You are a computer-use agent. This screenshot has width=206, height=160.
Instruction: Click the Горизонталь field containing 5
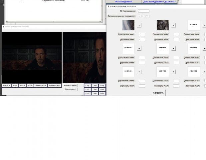(x=142, y=34)
